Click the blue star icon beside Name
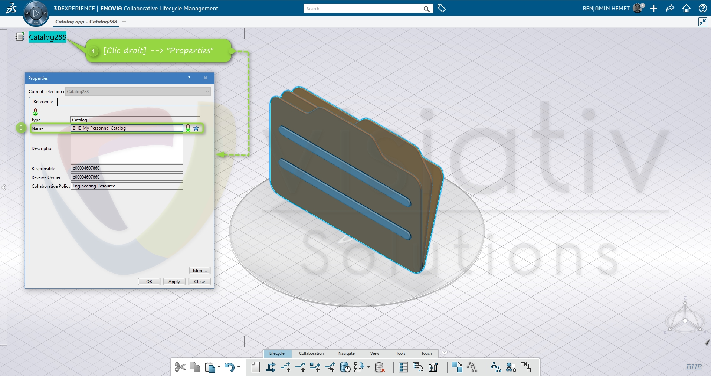Image resolution: width=711 pixels, height=376 pixels. 196,128
